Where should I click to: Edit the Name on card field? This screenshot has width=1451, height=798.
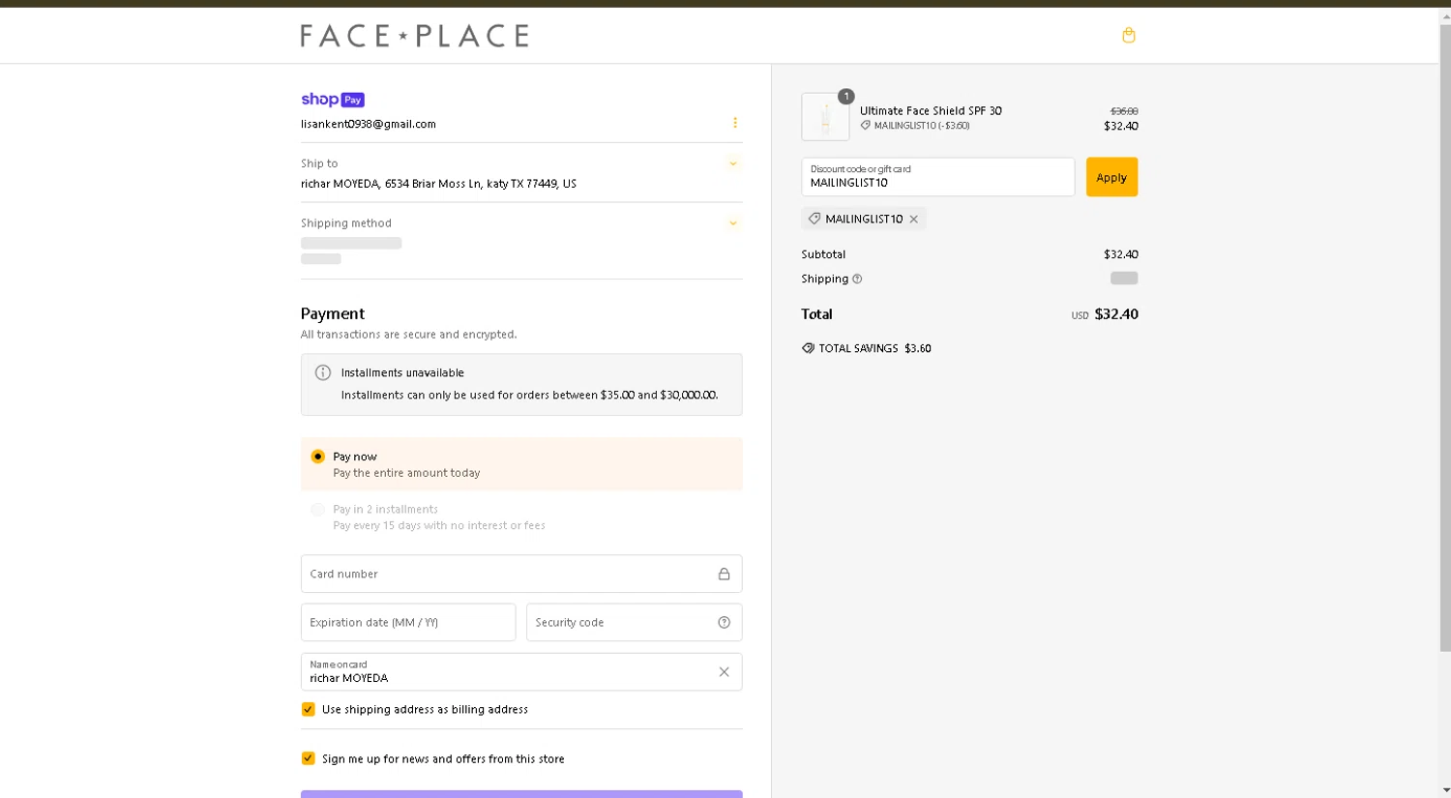[x=521, y=672]
